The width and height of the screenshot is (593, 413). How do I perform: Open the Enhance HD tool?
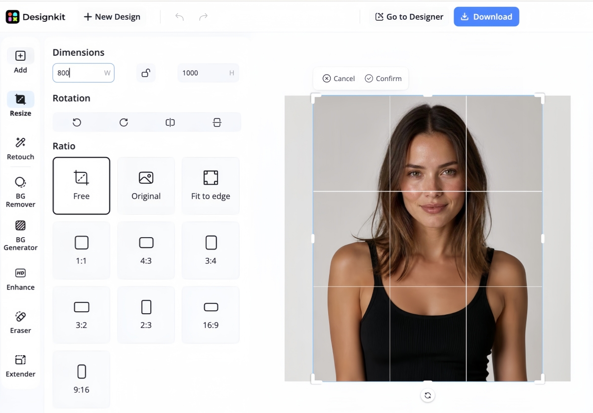[x=20, y=279]
